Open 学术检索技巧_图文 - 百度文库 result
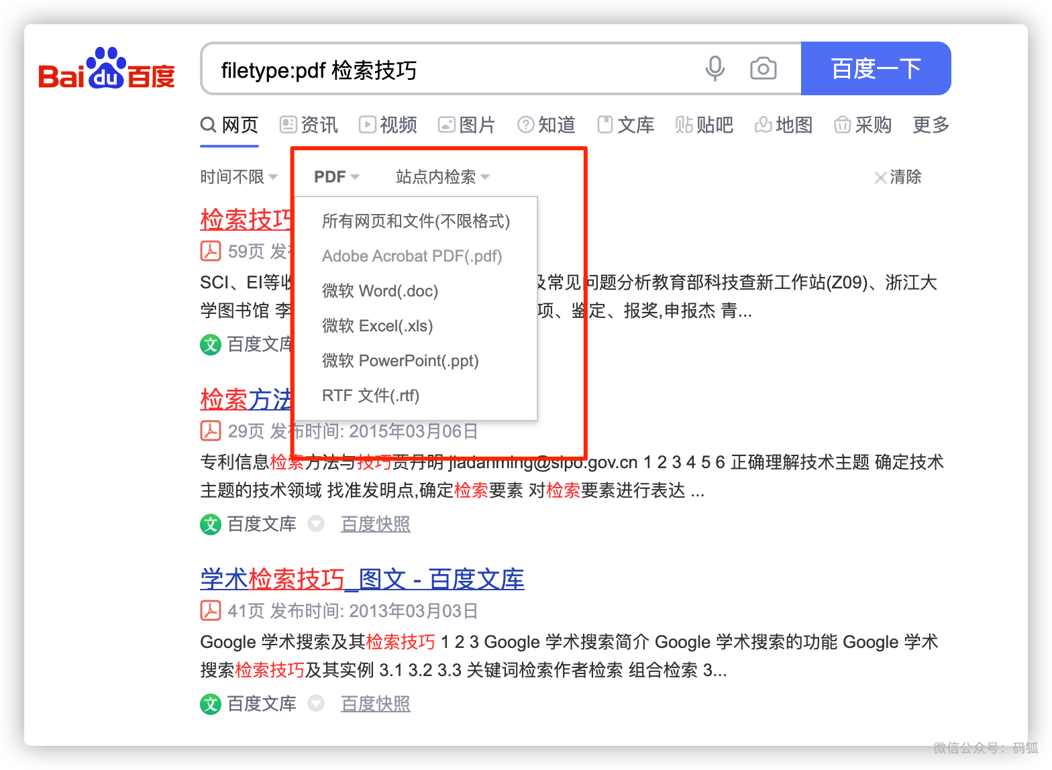1052x770 pixels. 362,579
